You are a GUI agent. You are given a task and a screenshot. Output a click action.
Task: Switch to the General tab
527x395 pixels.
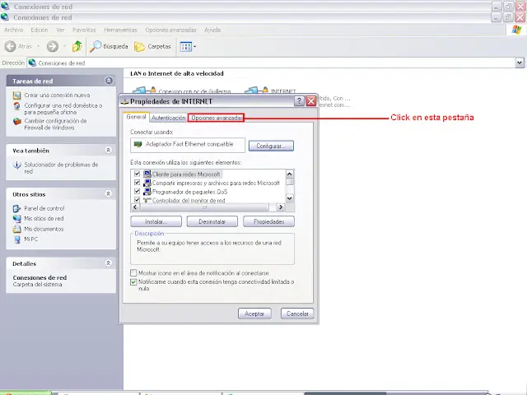136,117
